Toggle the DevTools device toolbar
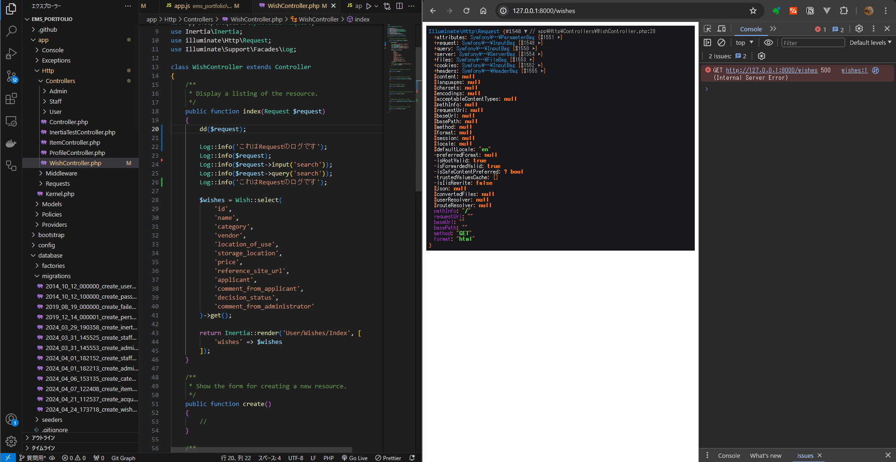Image resolution: width=896 pixels, height=462 pixels. coord(721,29)
